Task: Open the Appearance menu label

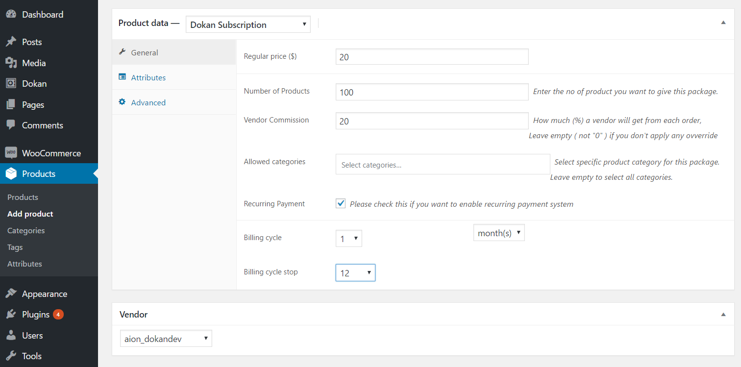Action: [x=45, y=294]
